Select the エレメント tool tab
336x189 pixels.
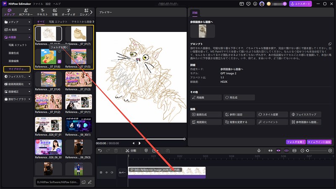(85, 12)
